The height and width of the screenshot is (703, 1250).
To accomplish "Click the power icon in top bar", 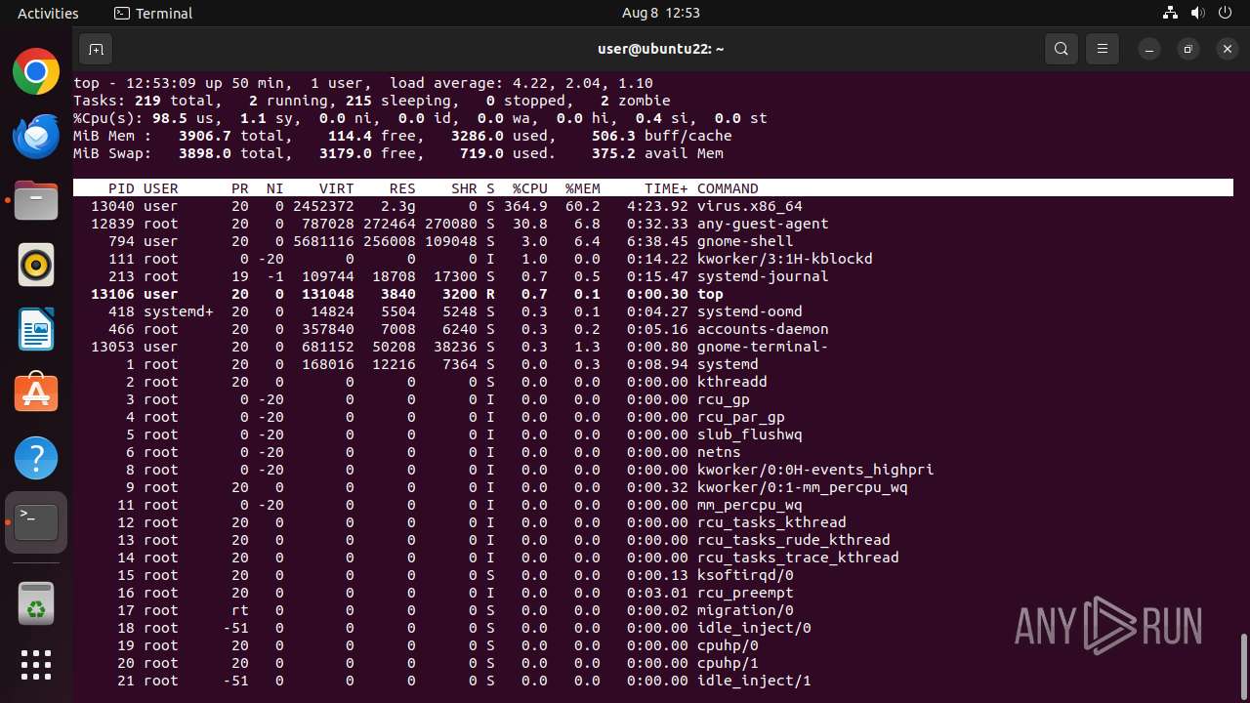I will click(1226, 13).
